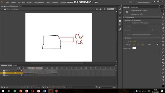Select the Eraser tool
Viewport: 165px width, 93px height.
point(163,69)
